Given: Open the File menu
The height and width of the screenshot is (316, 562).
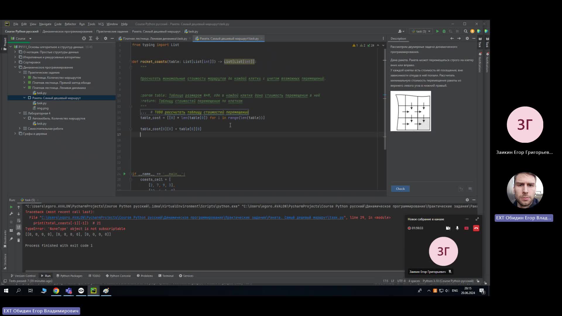Looking at the screenshot, I should click(16, 24).
